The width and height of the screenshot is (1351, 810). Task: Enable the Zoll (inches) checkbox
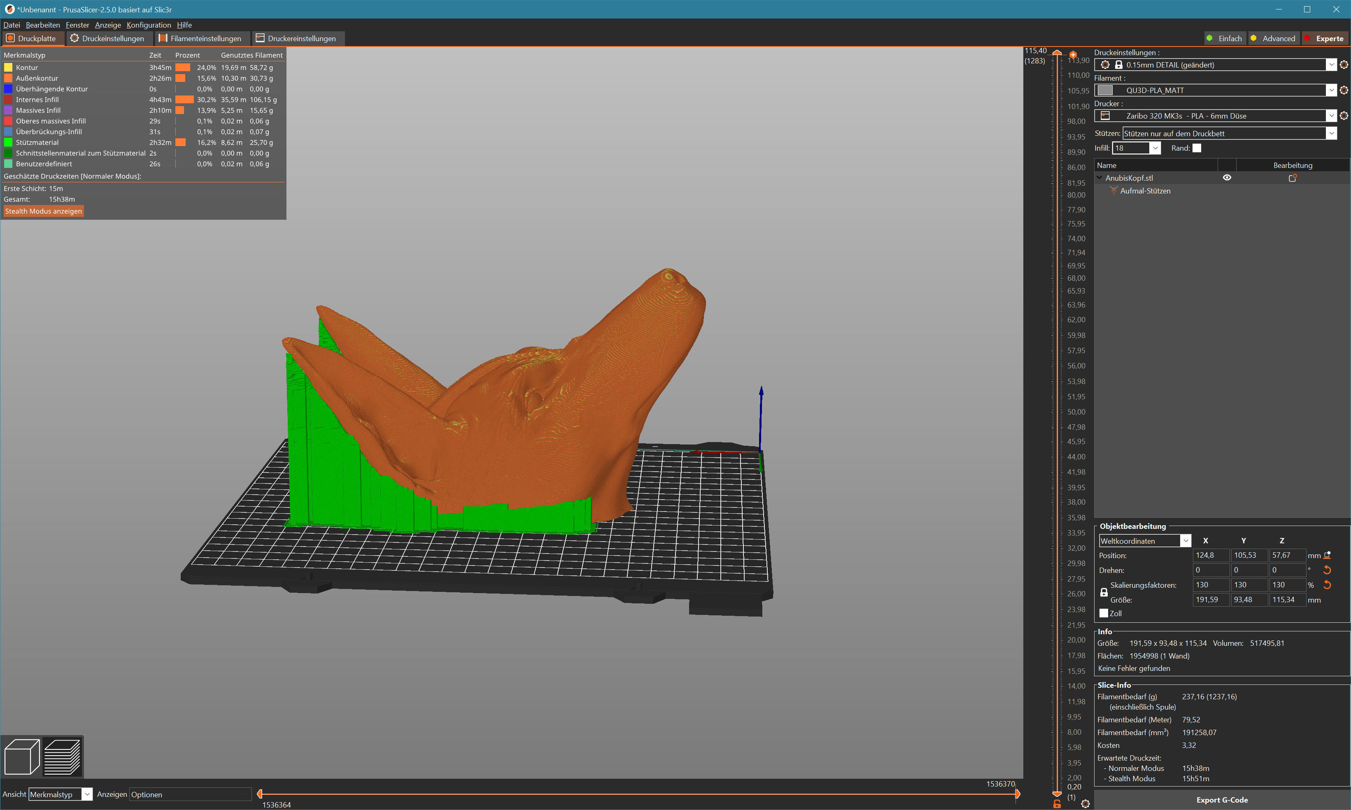(1104, 613)
